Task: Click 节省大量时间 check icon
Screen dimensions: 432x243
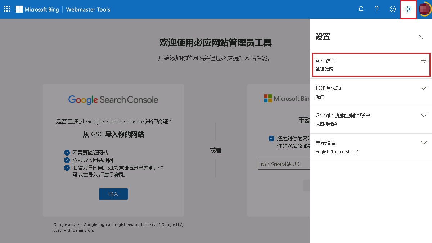Action: [67, 168]
